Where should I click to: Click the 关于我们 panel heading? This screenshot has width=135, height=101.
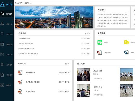click(x=101, y=10)
